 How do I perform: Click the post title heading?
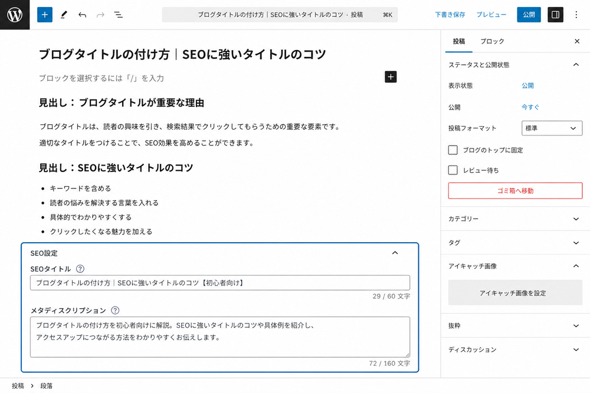(x=182, y=54)
